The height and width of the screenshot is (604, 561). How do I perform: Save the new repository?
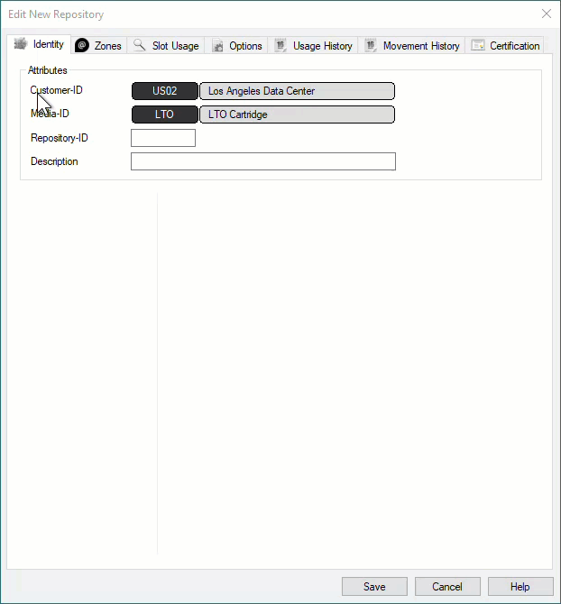(x=374, y=586)
